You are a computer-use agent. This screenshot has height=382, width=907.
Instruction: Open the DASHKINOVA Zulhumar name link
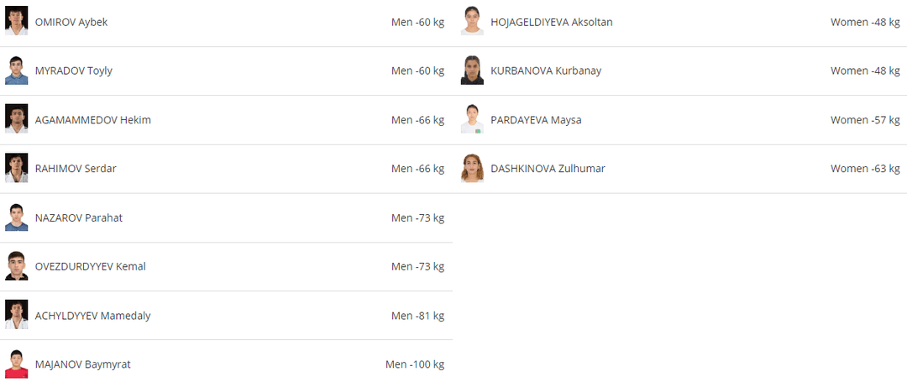(x=548, y=169)
